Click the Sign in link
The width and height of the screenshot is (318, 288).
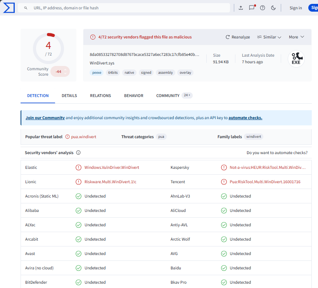pyautogui.click(x=296, y=8)
